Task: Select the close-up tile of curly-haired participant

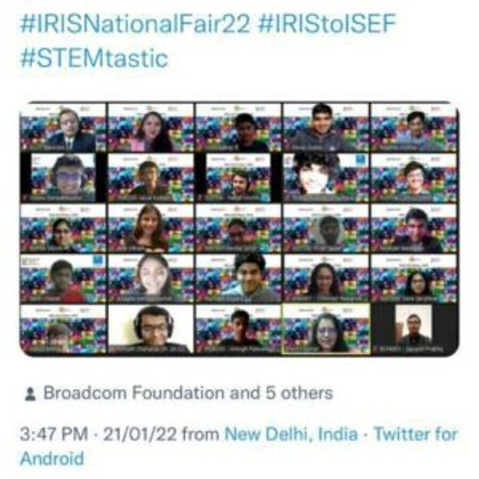Action: pyautogui.click(x=326, y=178)
